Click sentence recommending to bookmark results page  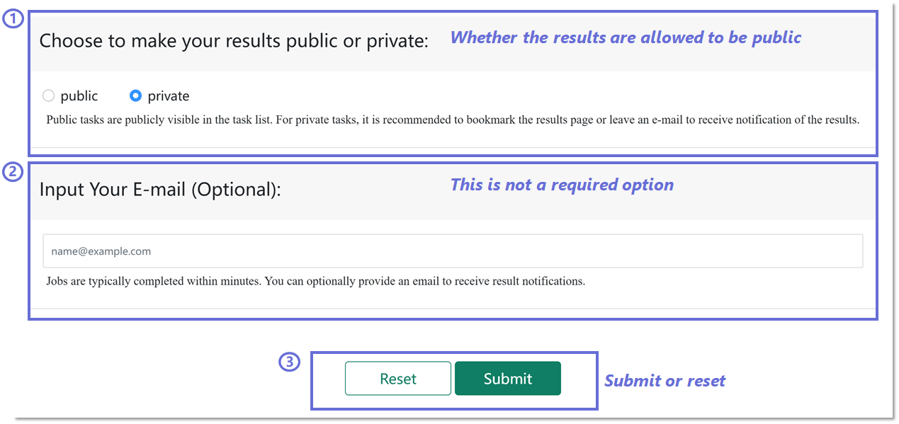click(609, 120)
